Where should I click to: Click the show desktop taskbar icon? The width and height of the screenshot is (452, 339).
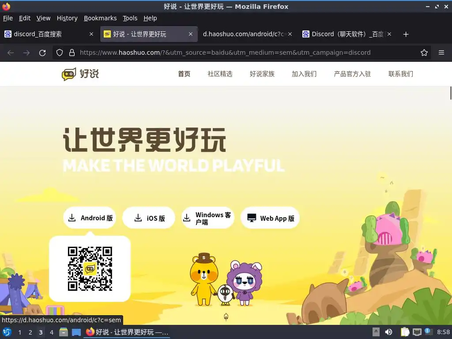[x=76, y=332]
